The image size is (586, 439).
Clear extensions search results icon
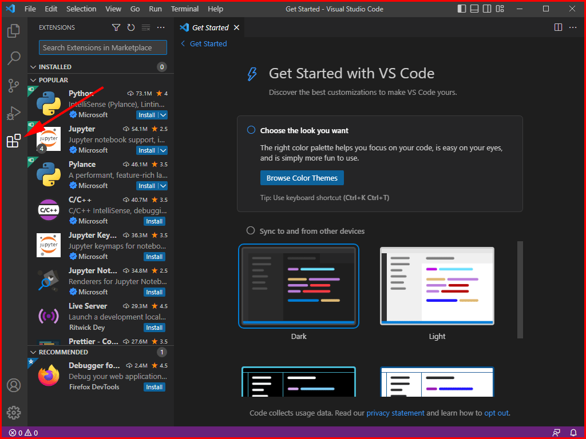(146, 27)
